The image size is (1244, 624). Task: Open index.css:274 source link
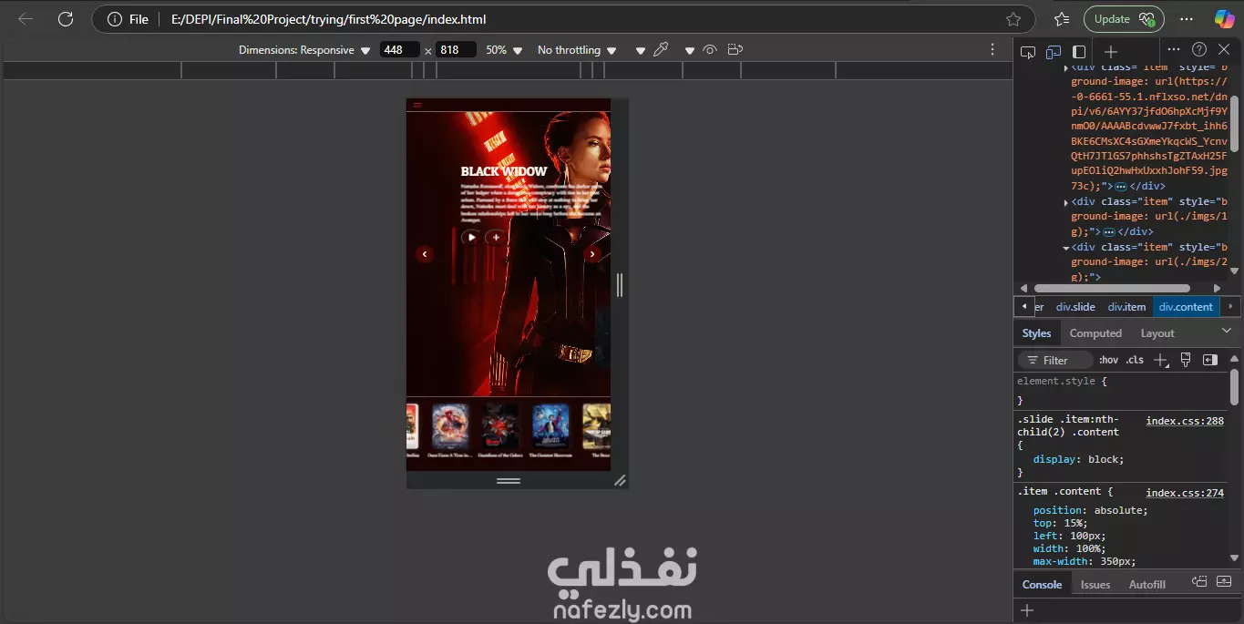(x=1185, y=493)
